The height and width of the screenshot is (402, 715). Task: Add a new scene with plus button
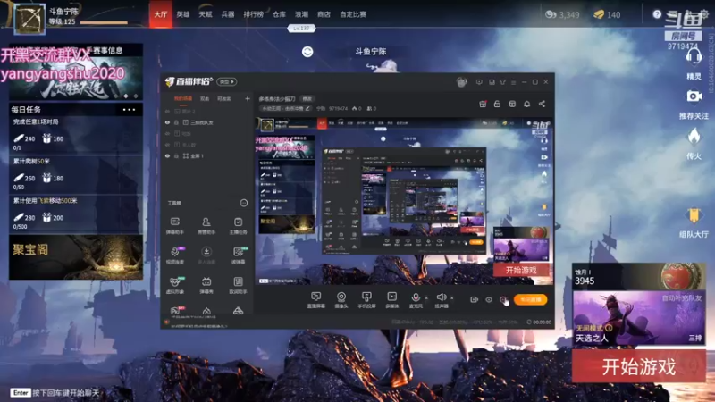tap(248, 98)
